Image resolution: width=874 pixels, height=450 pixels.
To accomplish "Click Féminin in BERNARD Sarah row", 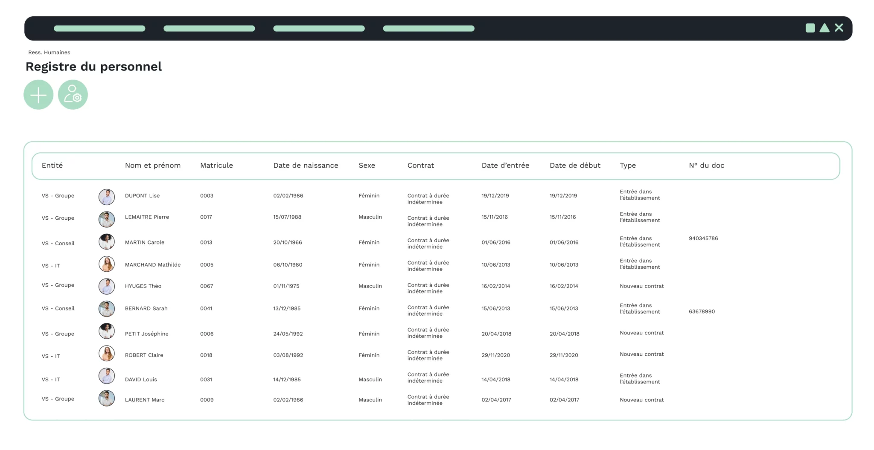I will [x=369, y=308].
